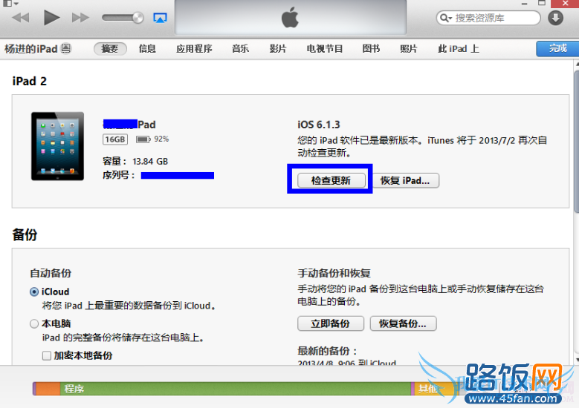Click the 恢复备份... button
579x408 pixels.
404,323
